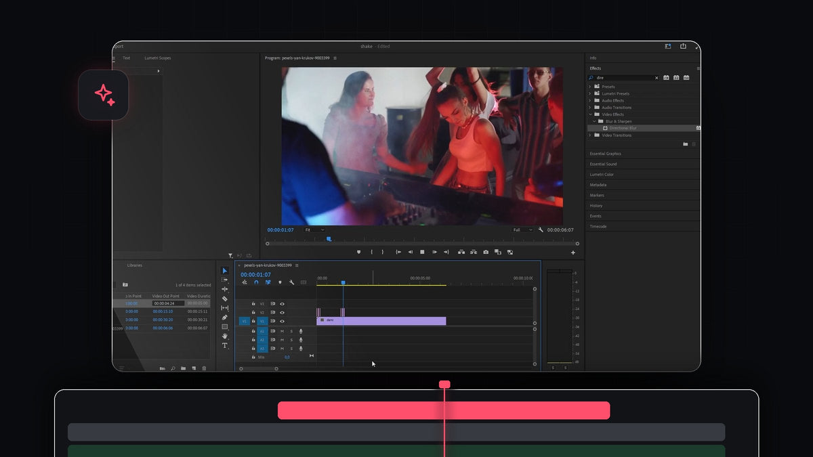The height and width of the screenshot is (457, 813).
Task: Step back one frame
Action: (x=410, y=252)
